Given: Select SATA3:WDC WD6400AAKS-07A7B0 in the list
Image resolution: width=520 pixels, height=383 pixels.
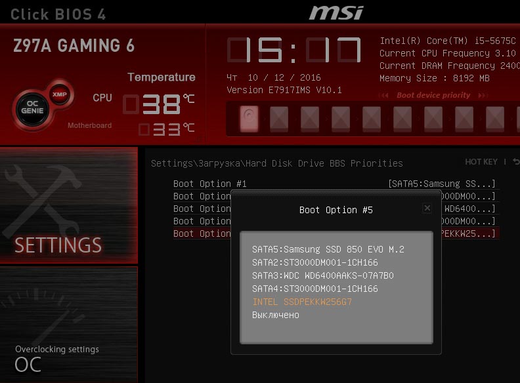Looking at the screenshot, I should point(322,275).
